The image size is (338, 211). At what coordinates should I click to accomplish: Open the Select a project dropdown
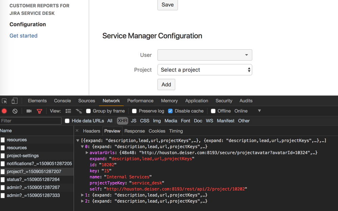pos(205,70)
